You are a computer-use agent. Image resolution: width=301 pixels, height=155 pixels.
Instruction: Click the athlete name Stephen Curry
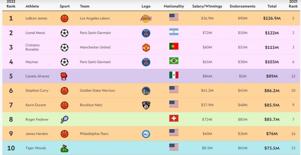pyautogui.click(x=37, y=90)
